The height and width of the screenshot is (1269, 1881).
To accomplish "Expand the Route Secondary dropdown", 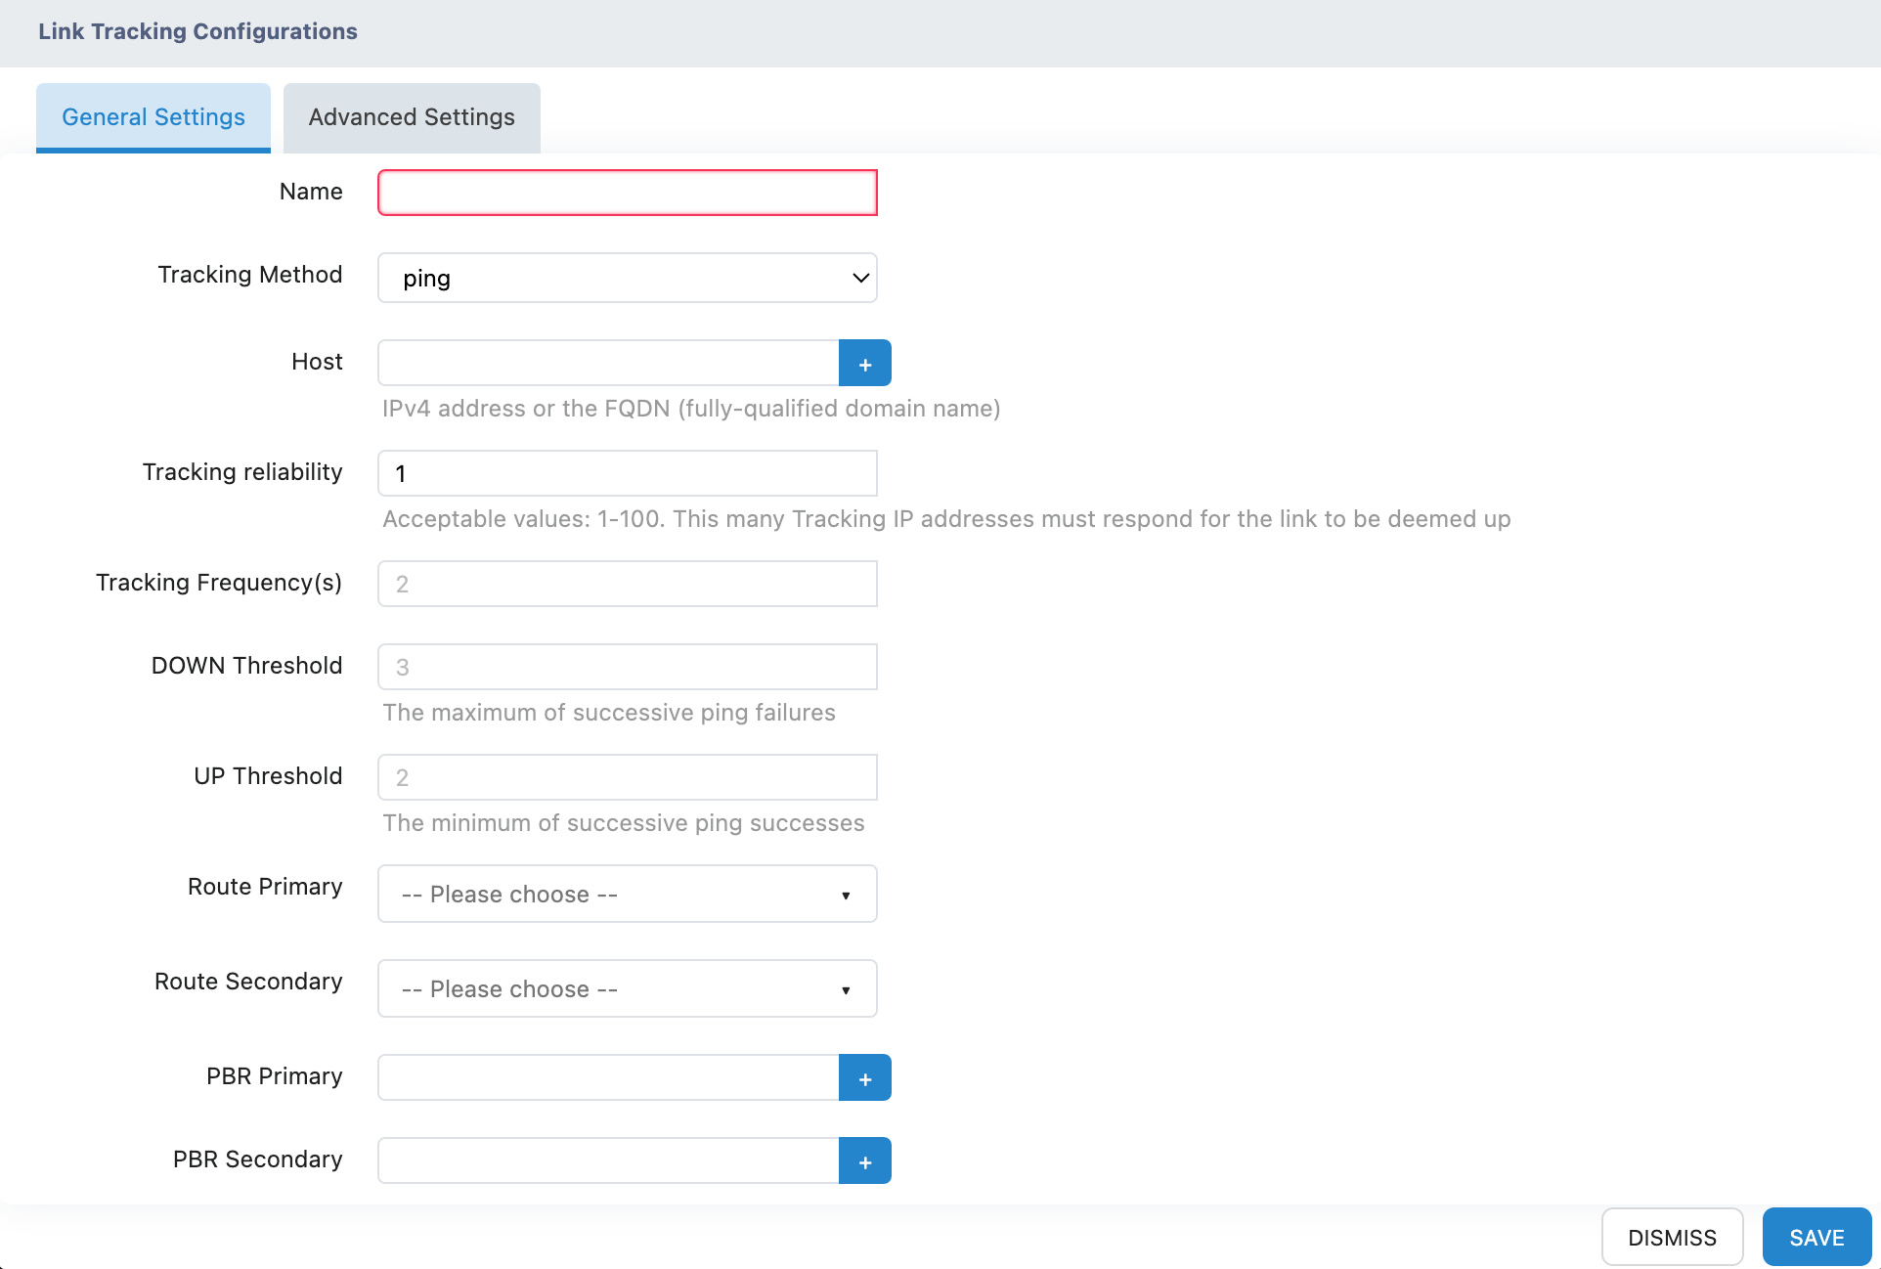I will (627, 989).
